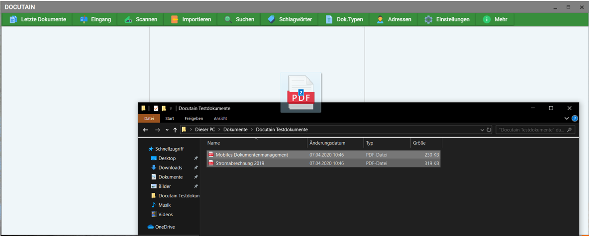The height and width of the screenshot is (236, 589).
Task: Expand the chevron after Dieser PC breadcrumb
Action: 218,129
